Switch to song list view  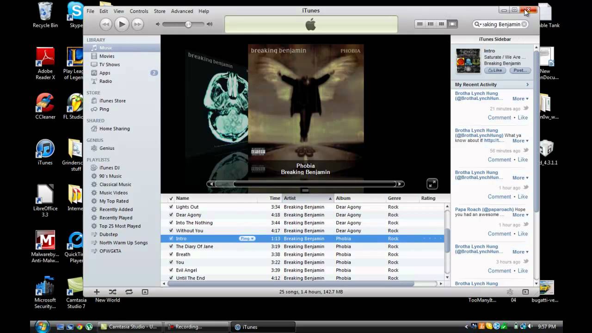[419, 24]
